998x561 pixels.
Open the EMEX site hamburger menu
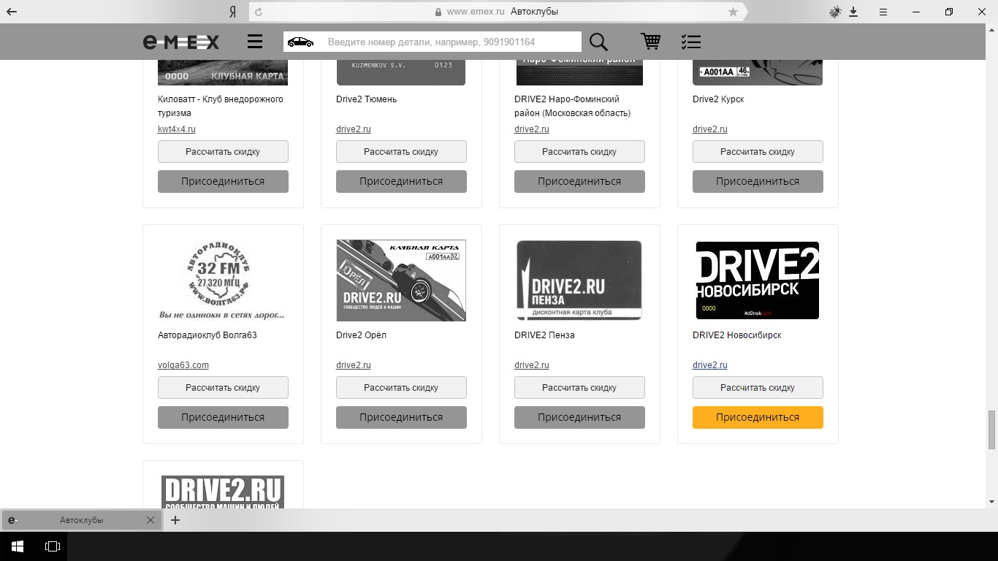(x=254, y=42)
